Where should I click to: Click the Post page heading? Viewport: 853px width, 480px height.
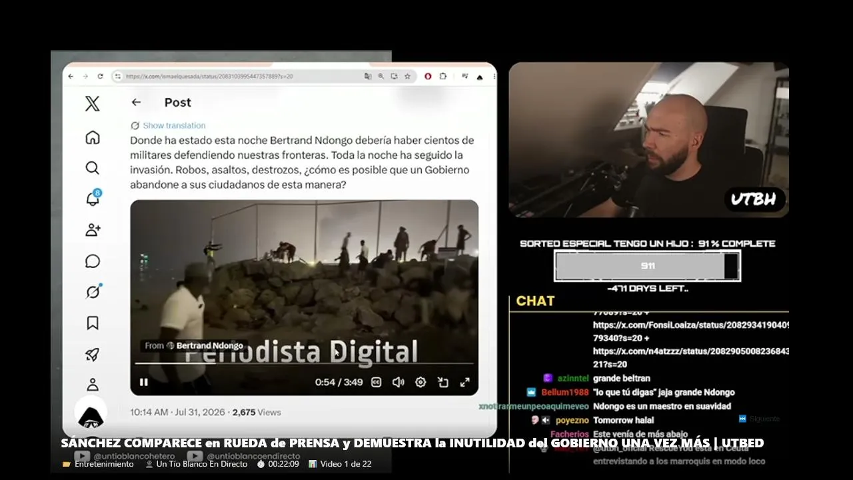pos(178,102)
